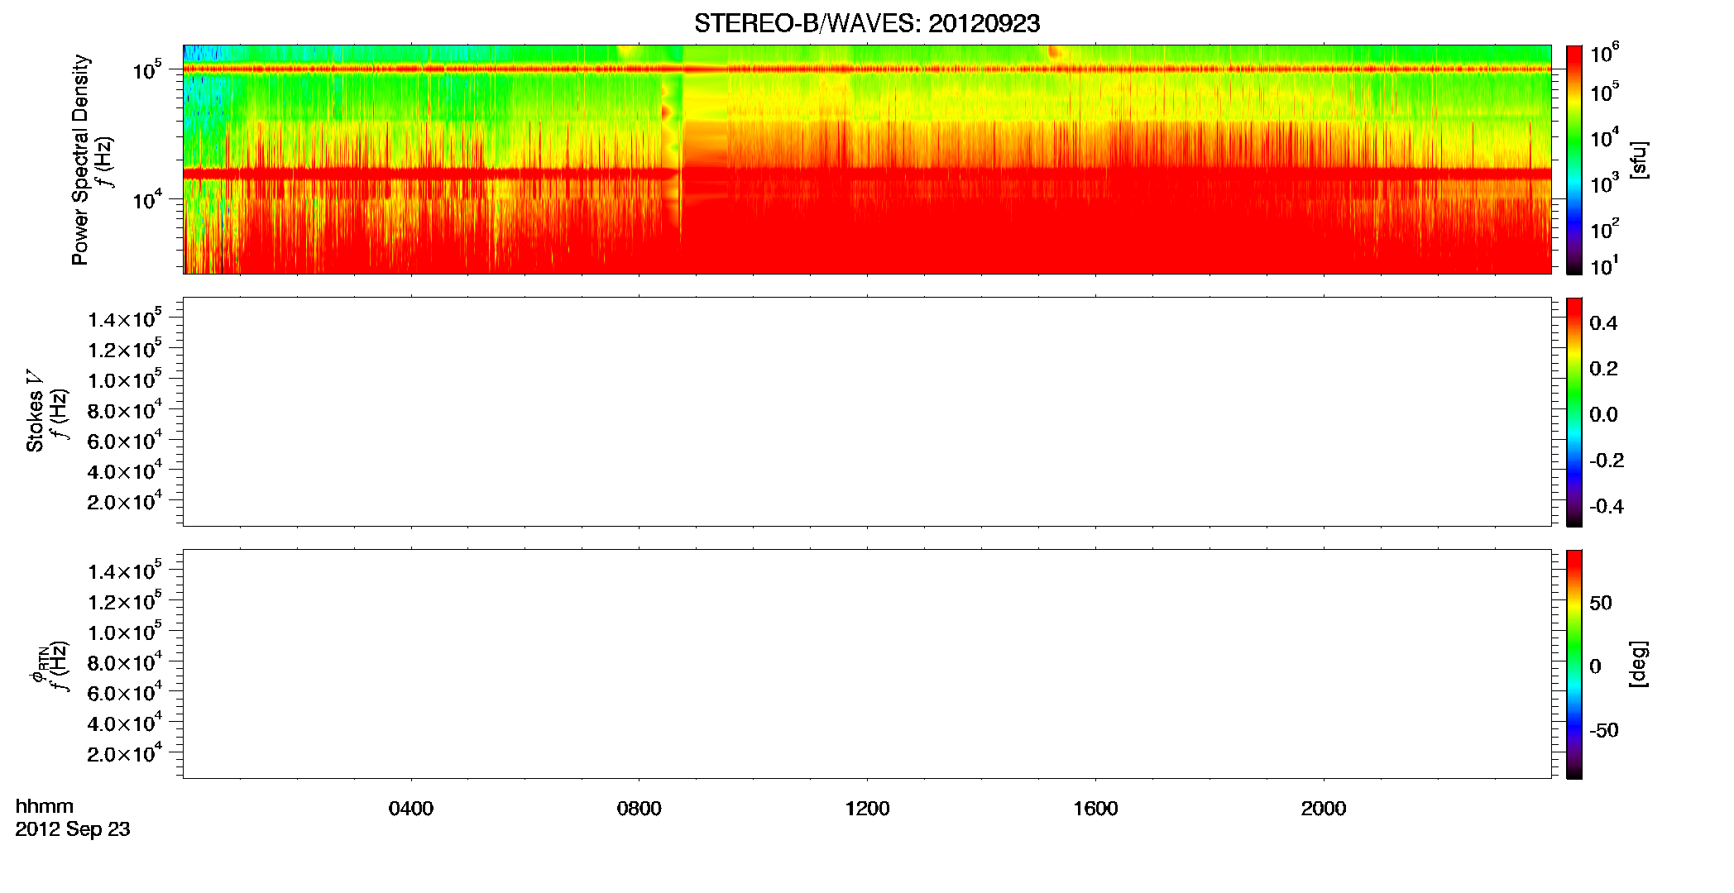Click the 0400 time tick label
Image resolution: width=1734 pixels, height=893 pixels.
[x=411, y=809]
